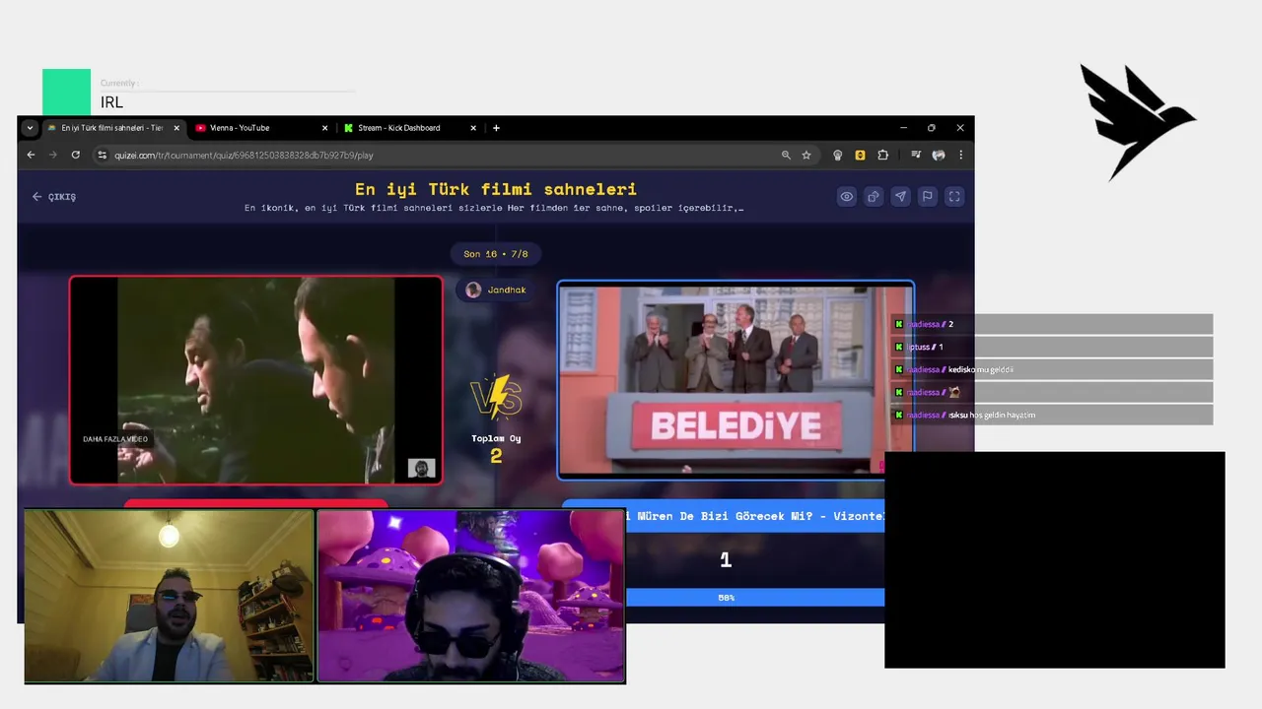Open the Chrome three-dot menu
The image size is (1262, 709).
point(960,155)
